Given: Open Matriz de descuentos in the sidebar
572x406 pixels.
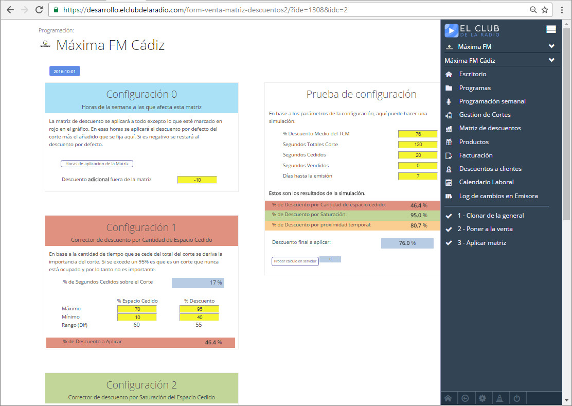Looking at the screenshot, I should [x=490, y=128].
